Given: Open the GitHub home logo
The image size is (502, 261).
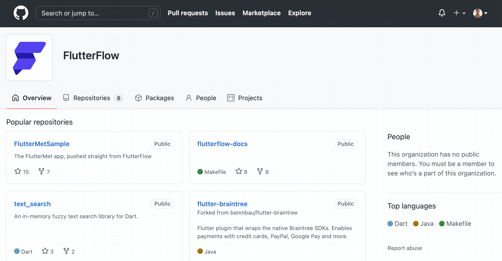Looking at the screenshot, I should coord(21,13).
